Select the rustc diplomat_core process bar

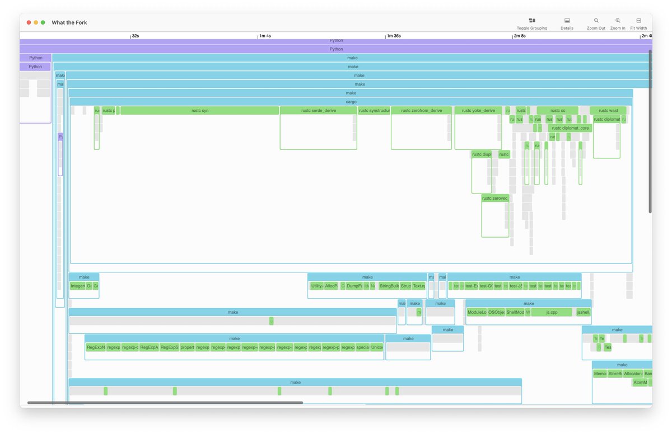pyautogui.click(x=570, y=128)
